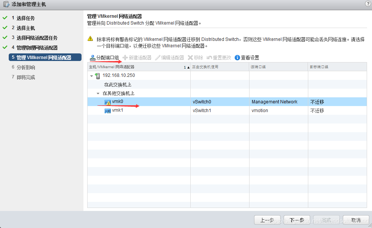
Task: Select the 192.168.10.250 host row
Action: (227, 76)
